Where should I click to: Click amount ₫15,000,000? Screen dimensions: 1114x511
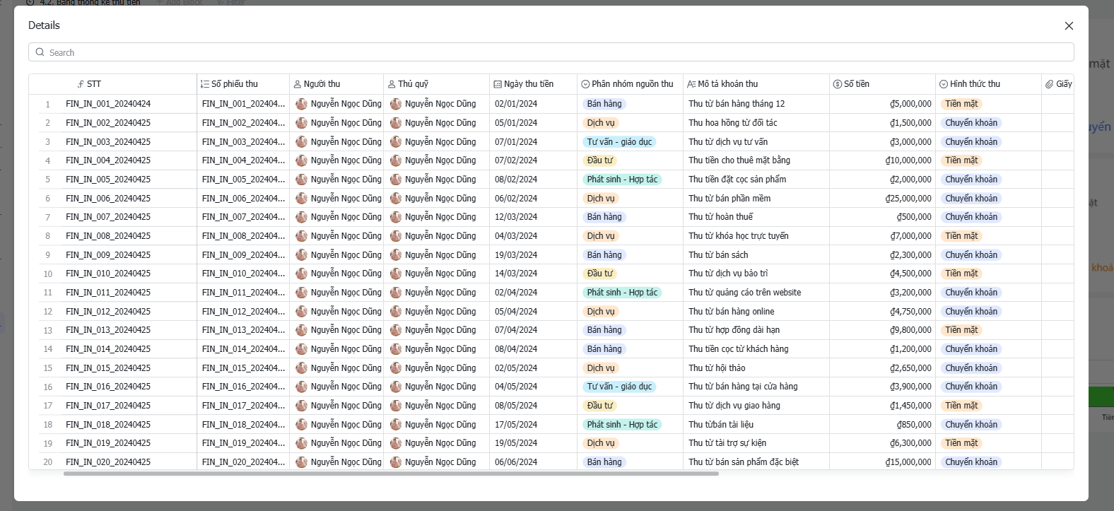[908, 462]
